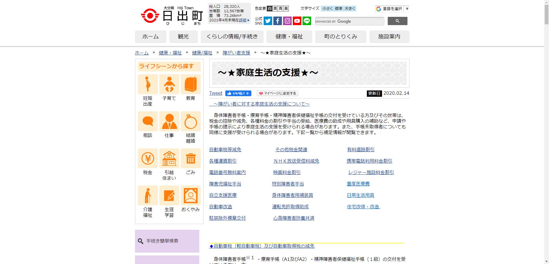
Task: Select the 青 color display mode
Action: [x=280, y=8]
